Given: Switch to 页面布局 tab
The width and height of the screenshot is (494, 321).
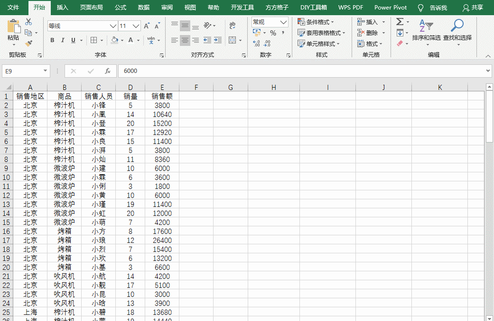Looking at the screenshot, I should (x=92, y=8).
